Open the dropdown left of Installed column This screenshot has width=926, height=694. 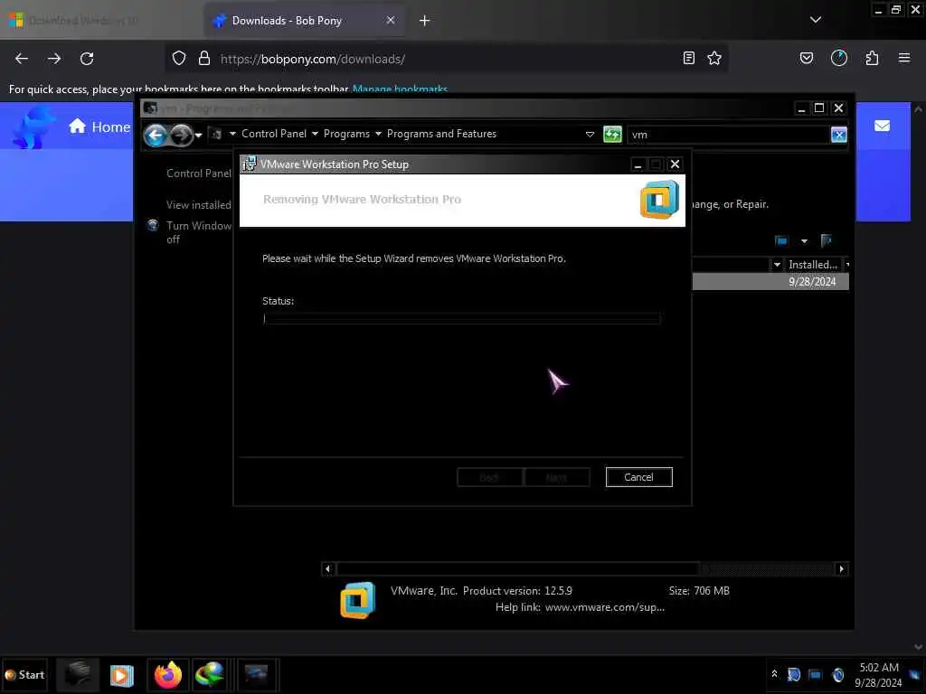777,265
